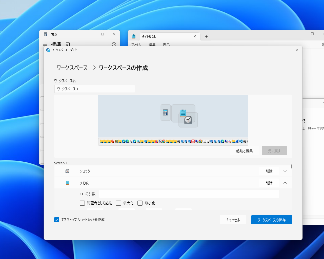Click the clock icon beside クロック in Screen 1
Screen dimensions: 324x259
click(x=67, y=171)
